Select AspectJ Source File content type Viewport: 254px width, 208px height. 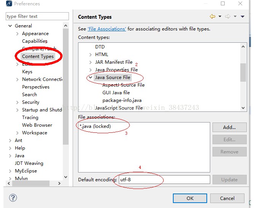pyautogui.click(x=123, y=85)
